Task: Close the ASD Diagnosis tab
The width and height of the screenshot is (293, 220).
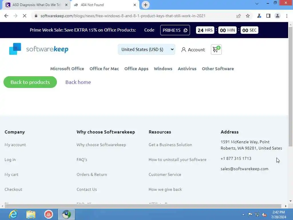Action: (66, 5)
